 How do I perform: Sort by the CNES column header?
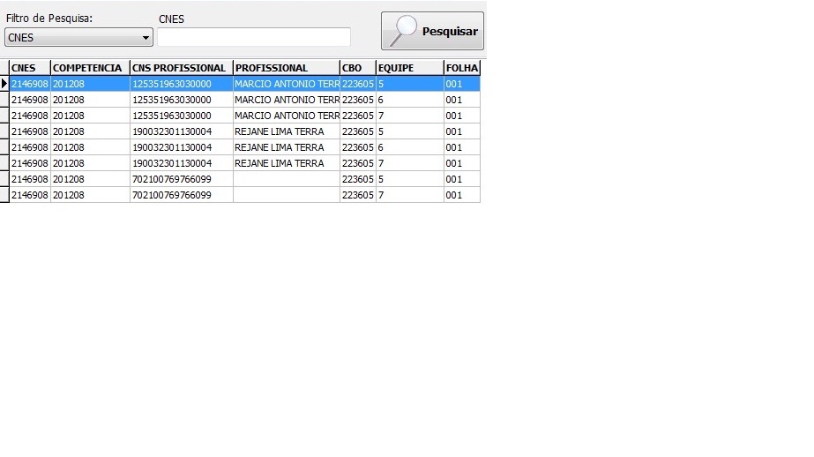coord(29,68)
